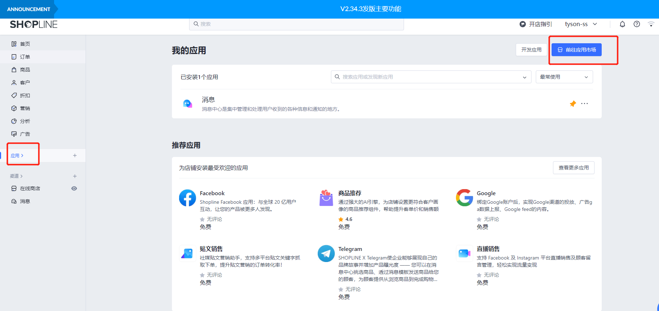Click the 开发应用 button
This screenshot has width=659, height=311.
[531, 50]
